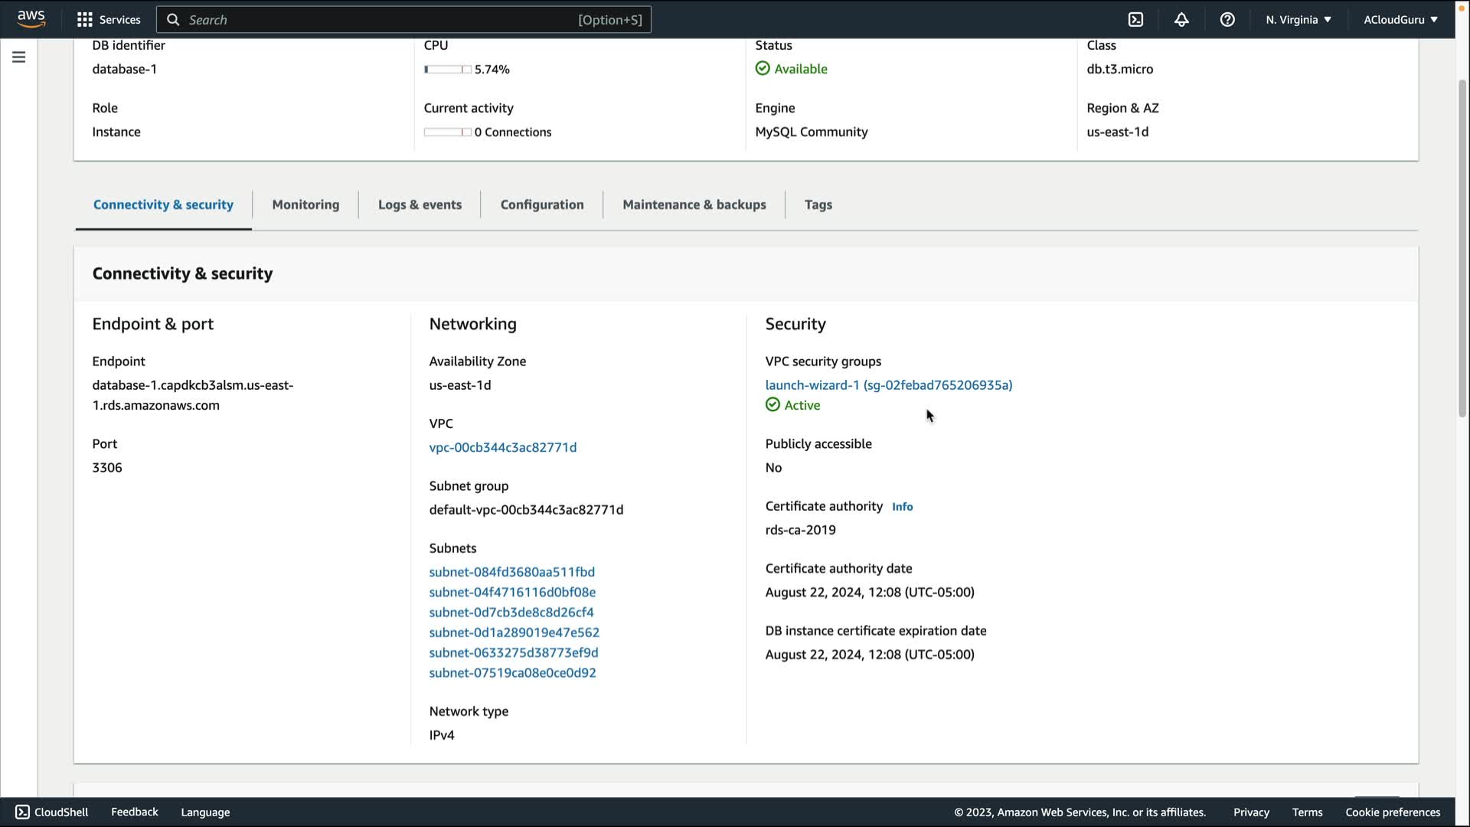Screen dimensions: 1470x827
Task: Click the search magnifier icon
Action: (174, 20)
